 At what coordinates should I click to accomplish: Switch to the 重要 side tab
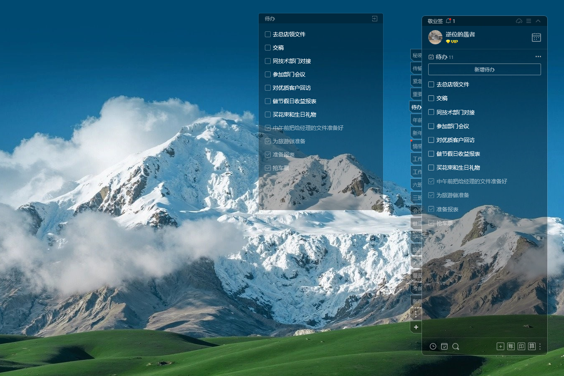click(417, 94)
